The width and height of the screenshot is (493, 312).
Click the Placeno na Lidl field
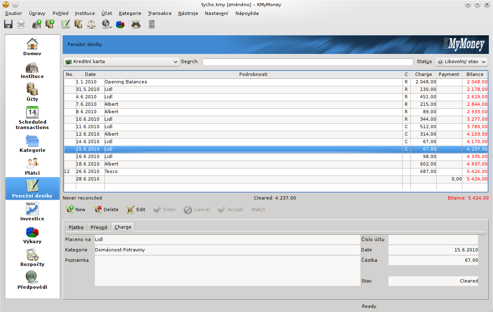[x=227, y=239]
